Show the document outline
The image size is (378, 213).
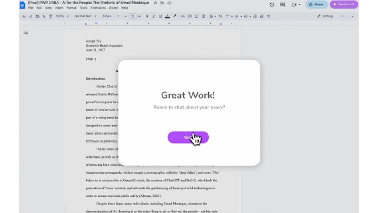26,32
